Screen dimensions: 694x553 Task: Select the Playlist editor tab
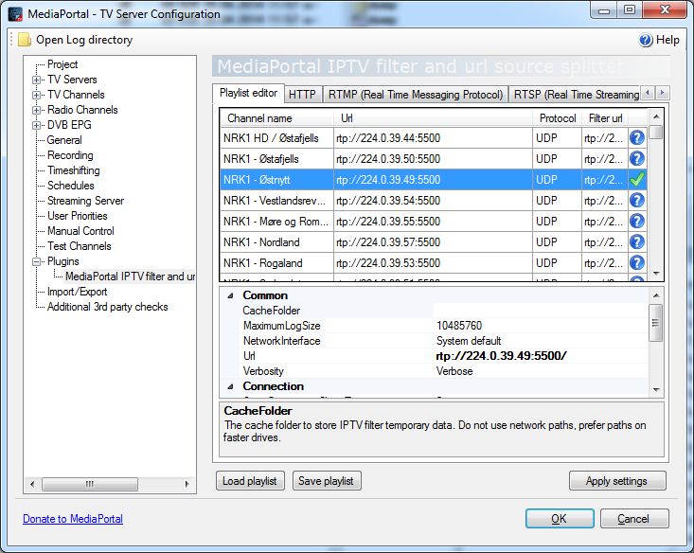(248, 93)
